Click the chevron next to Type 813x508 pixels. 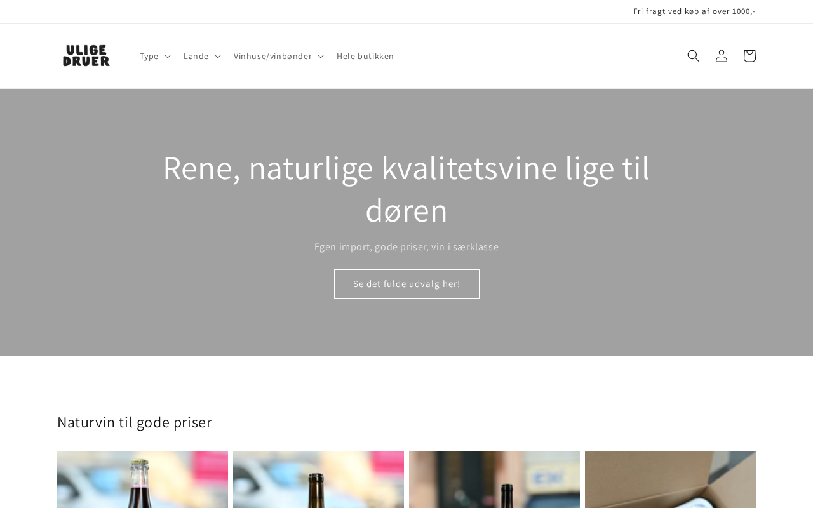168,57
